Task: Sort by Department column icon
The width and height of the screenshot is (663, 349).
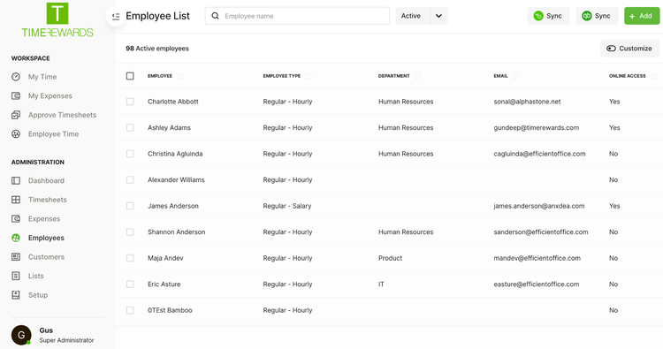Action: 418,76
